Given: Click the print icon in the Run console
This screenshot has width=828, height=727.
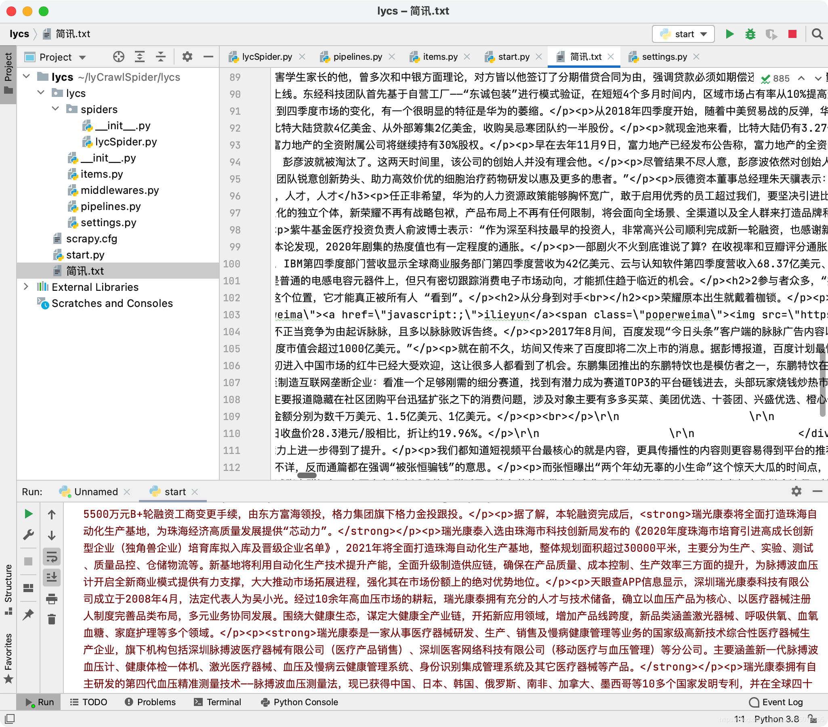Looking at the screenshot, I should pyautogui.click(x=51, y=599).
